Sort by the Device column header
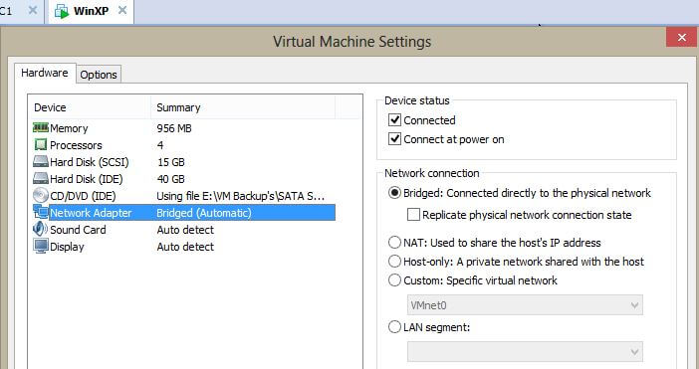The height and width of the screenshot is (369, 699). (x=90, y=107)
